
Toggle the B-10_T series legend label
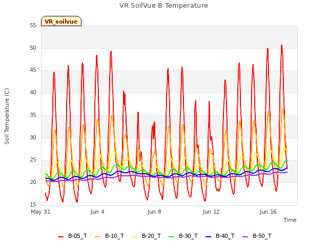point(114,236)
